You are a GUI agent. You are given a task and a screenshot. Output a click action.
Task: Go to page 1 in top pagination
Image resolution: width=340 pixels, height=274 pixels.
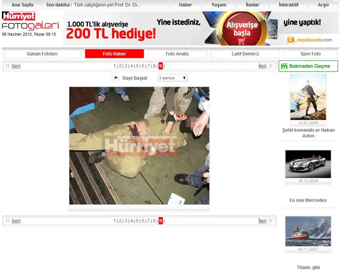[115, 66]
